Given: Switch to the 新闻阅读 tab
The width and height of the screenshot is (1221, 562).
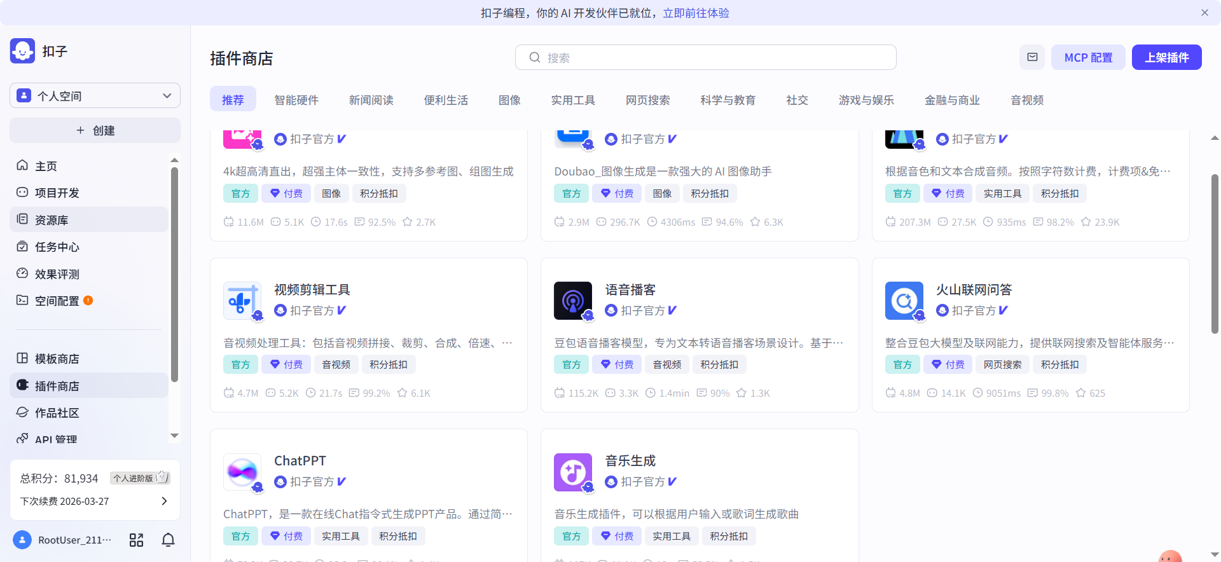Looking at the screenshot, I should pyautogui.click(x=371, y=100).
